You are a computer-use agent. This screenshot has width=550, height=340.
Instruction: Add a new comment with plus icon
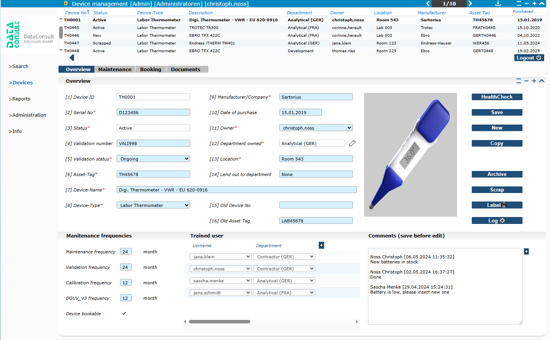pos(526,251)
